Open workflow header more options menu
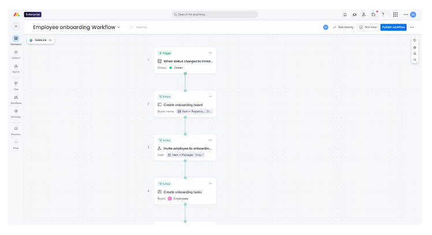Viewport: 432px width, 235px height. click(412, 27)
